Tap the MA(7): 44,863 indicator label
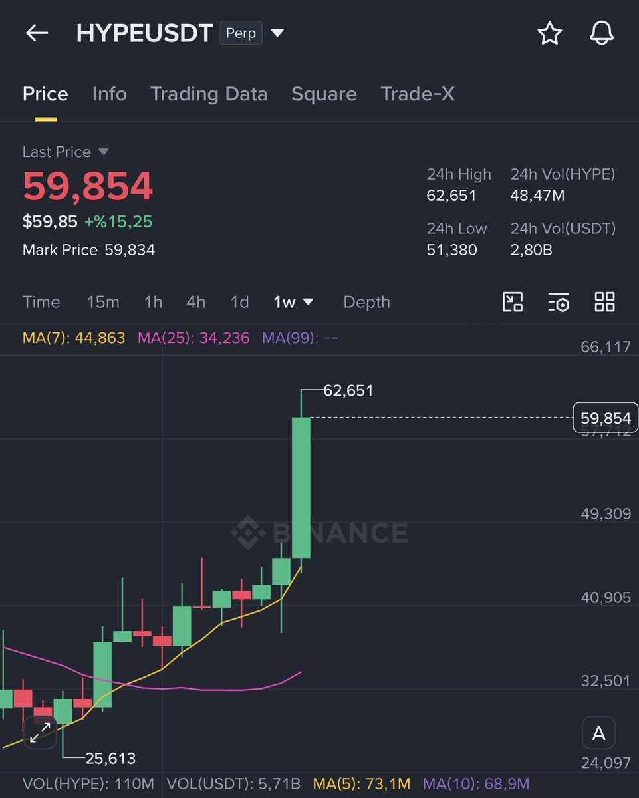Image resolution: width=639 pixels, height=798 pixels. (74, 338)
